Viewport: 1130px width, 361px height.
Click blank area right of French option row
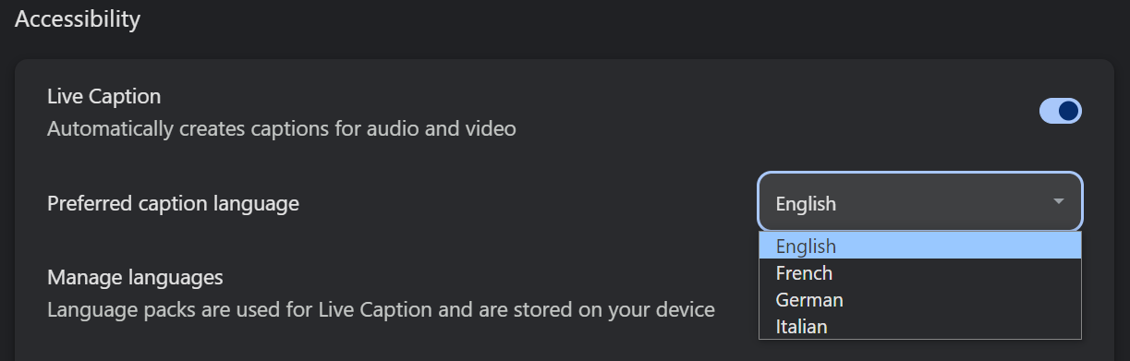coord(956,273)
